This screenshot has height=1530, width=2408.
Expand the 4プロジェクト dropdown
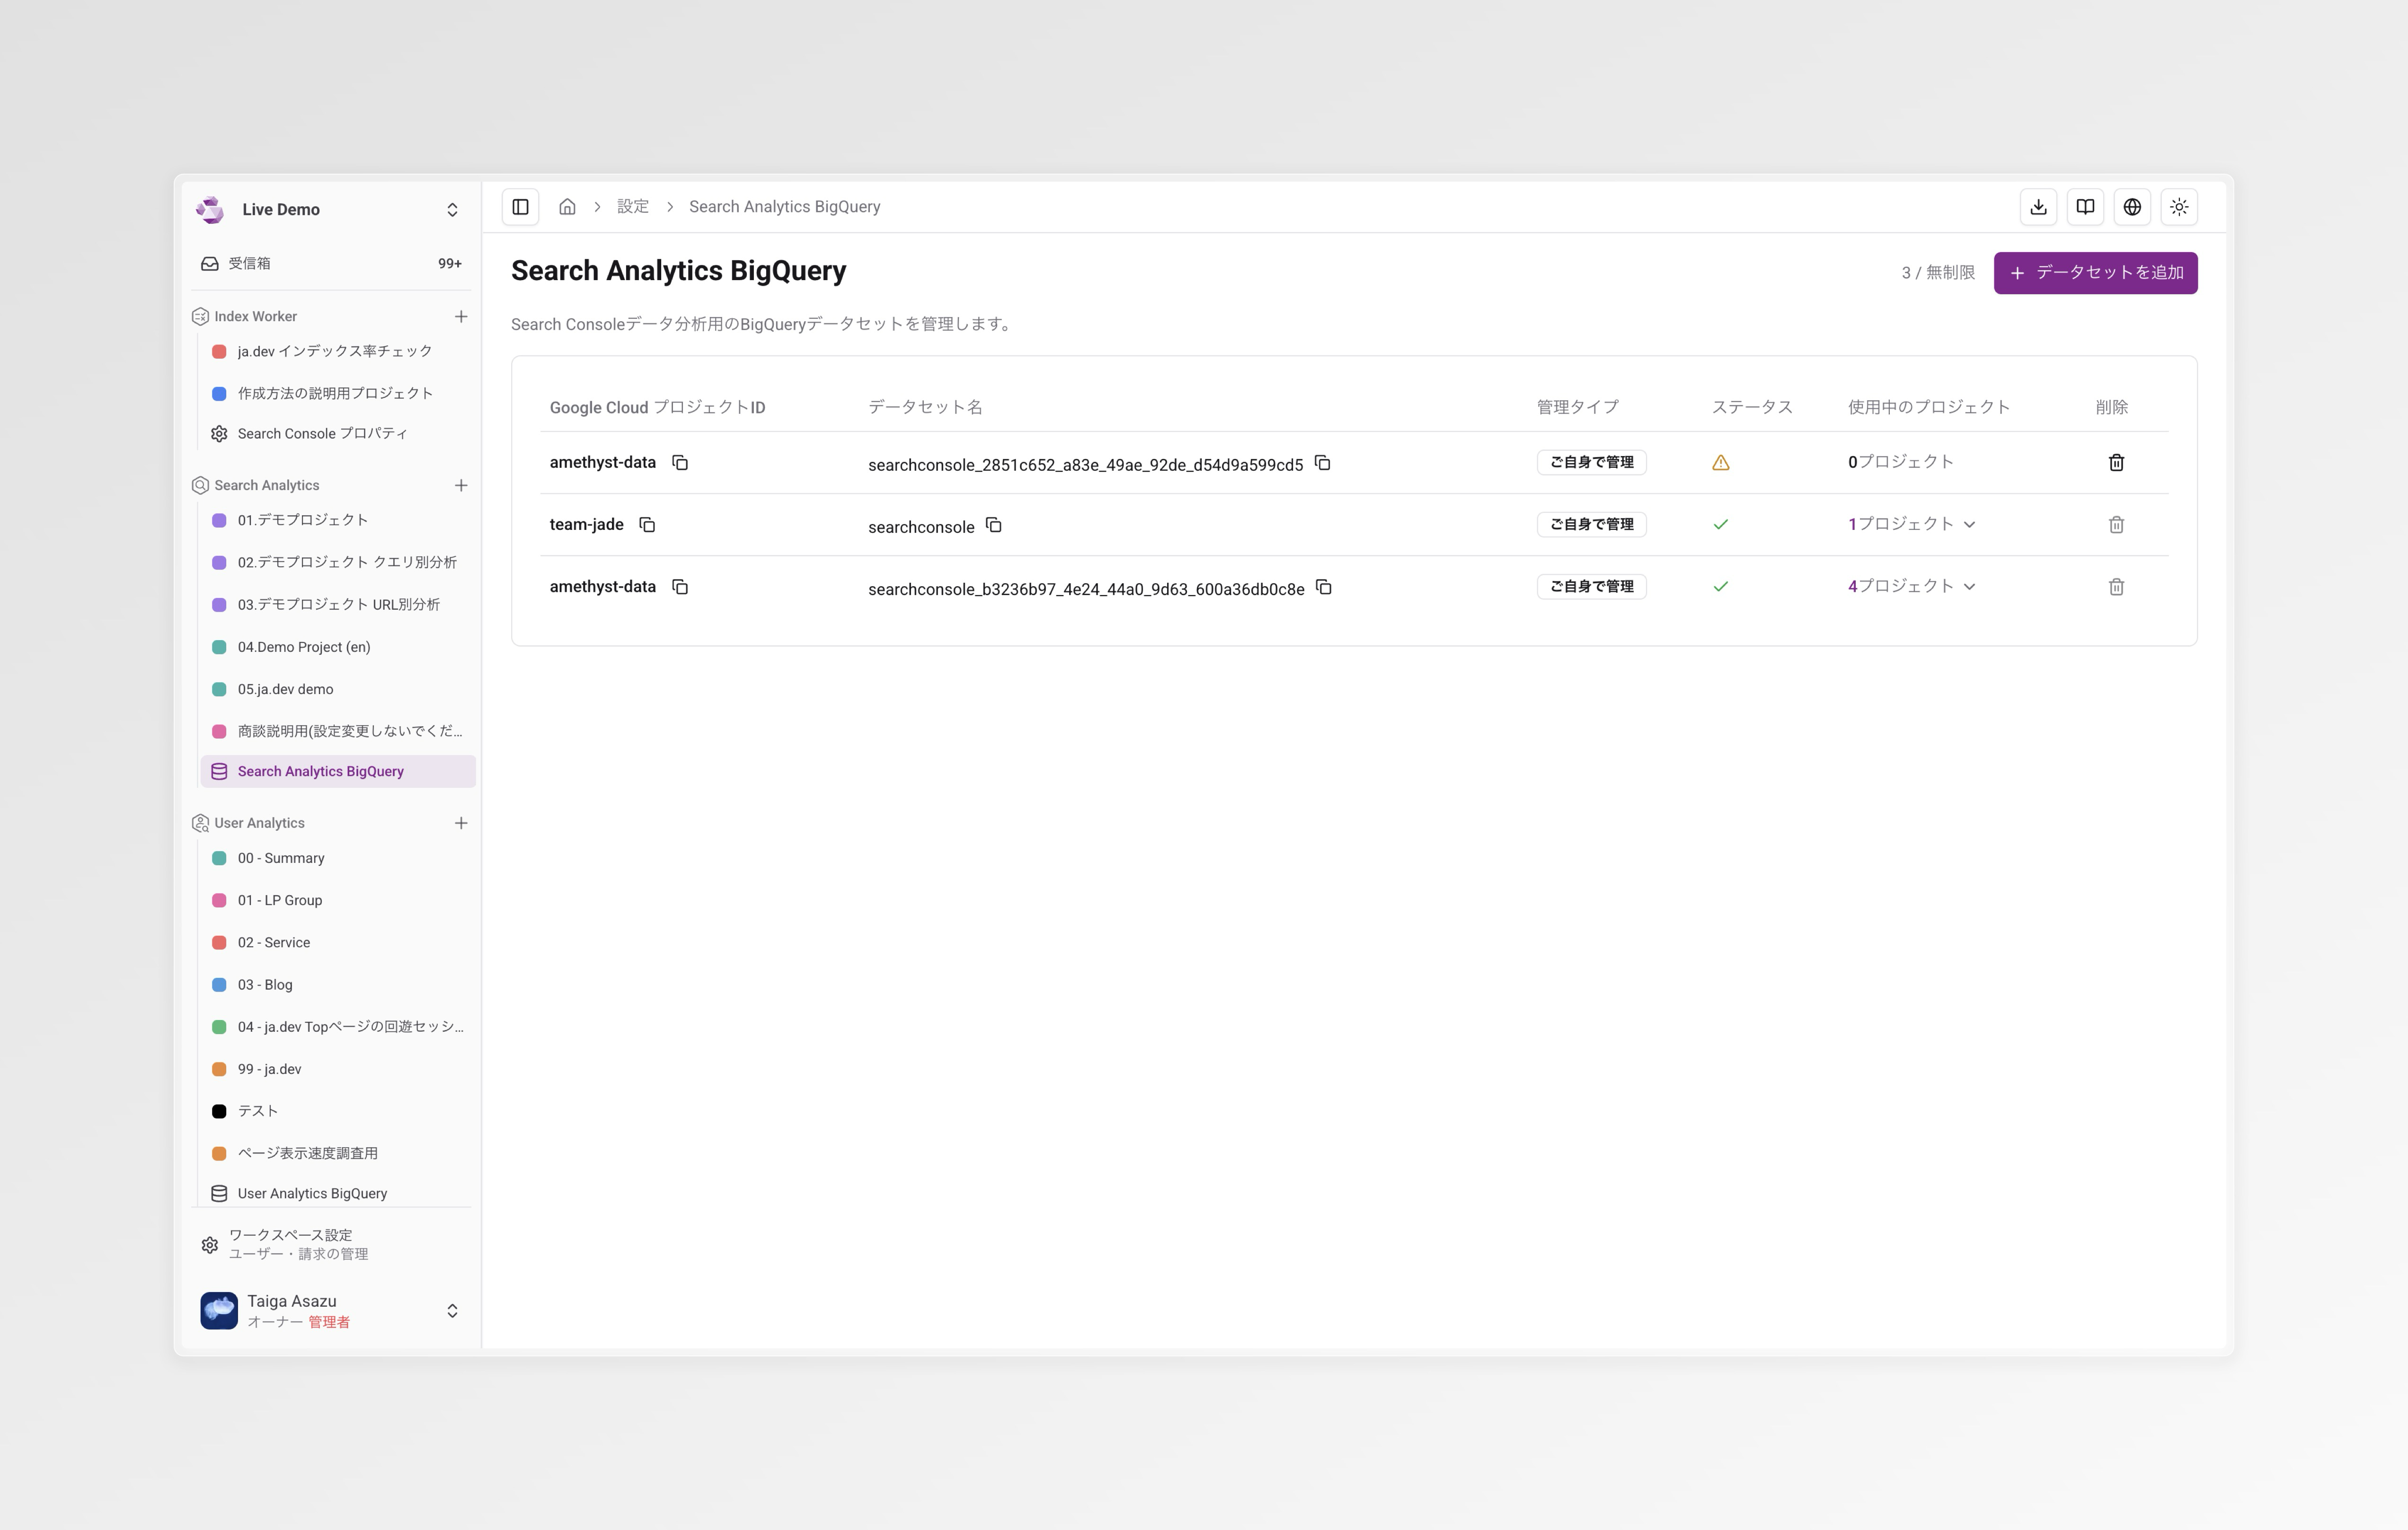pyautogui.click(x=1911, y=587)
